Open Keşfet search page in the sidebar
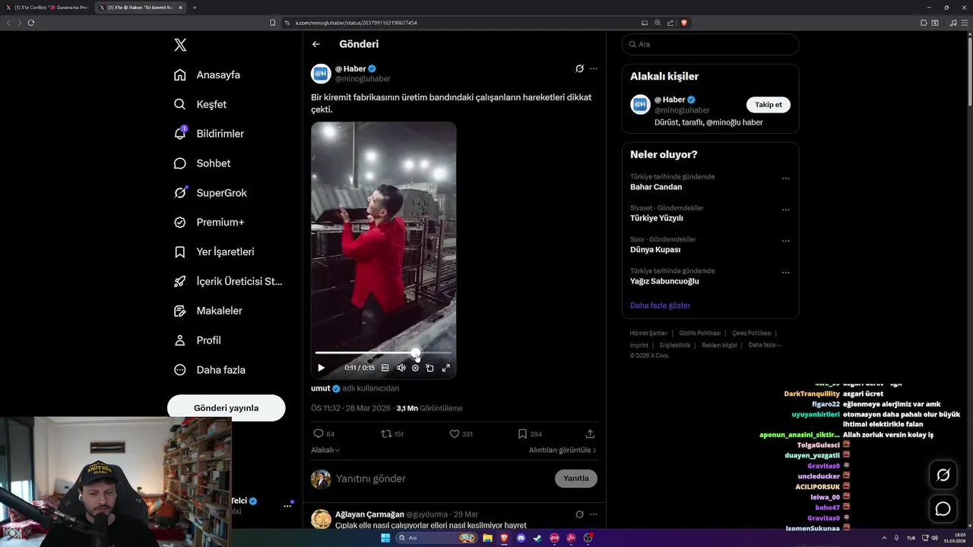Viewport: 973px width, 547px height. (201, 104)
